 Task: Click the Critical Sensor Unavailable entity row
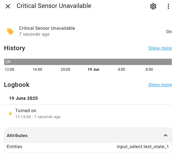88,31
